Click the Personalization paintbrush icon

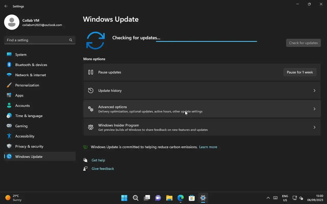pos(9,85)
